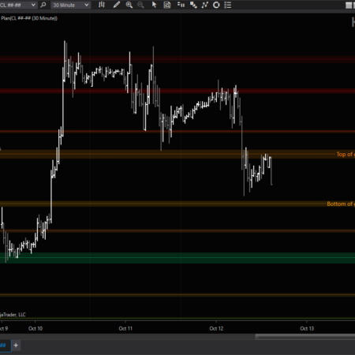Click the Oct 13 date axis label
Viewport: 355px width, 355px height.
pos(307,328)
